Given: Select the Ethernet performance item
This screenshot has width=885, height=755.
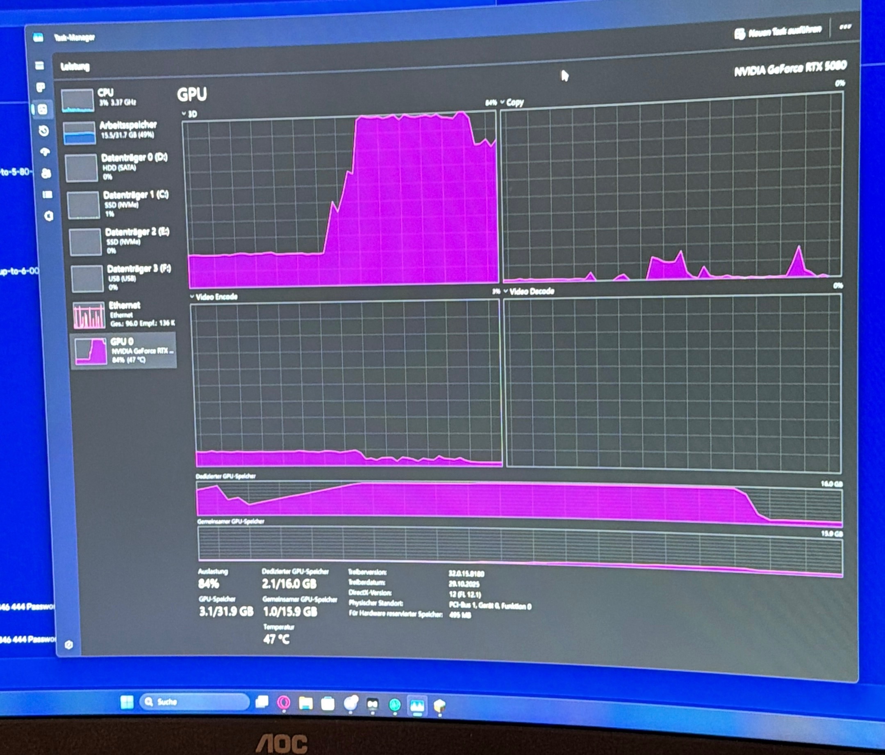Looking at the screenshot, I should point(124,313).
